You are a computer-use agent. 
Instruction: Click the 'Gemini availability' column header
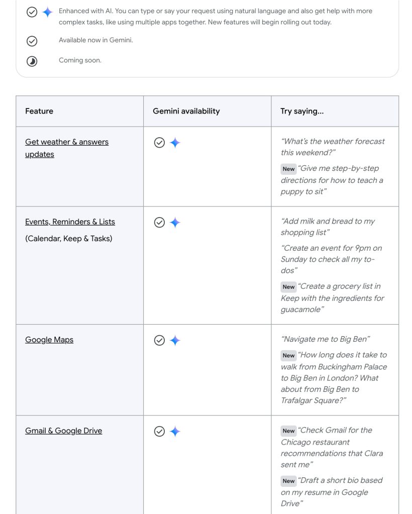coord(186,111)
